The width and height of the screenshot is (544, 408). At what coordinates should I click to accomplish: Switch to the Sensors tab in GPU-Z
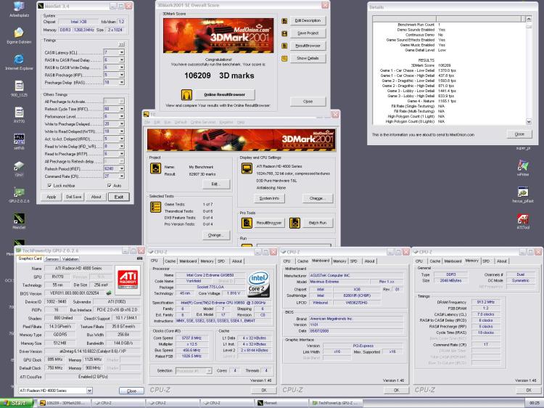pyautogui.click(x=51, y=258)
